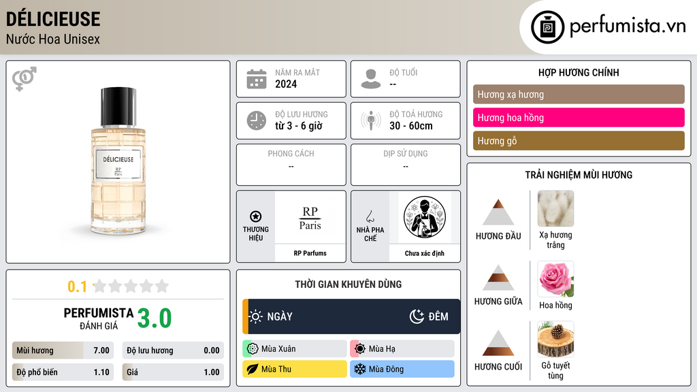Screen dimensions: 697x392
Task: Open the RP Paris brand logo
Action: pos(310,218)
